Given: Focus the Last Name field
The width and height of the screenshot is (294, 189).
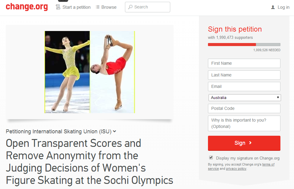Looking at the screenshot, I should pyautogui.click(x=244, y=75).
